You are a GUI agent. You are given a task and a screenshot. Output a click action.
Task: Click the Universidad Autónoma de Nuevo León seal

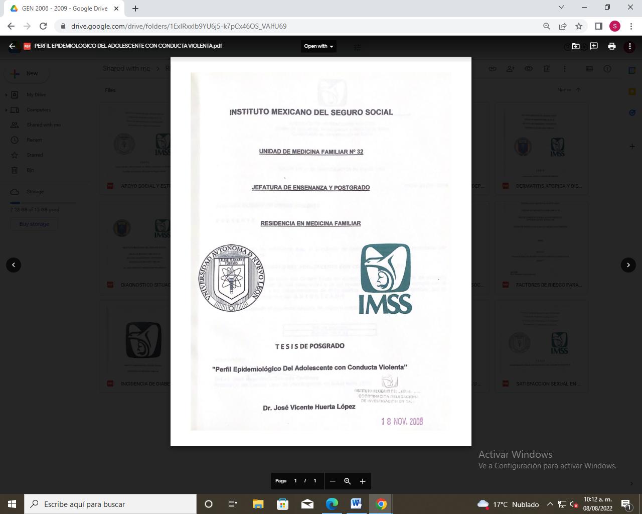231,278
